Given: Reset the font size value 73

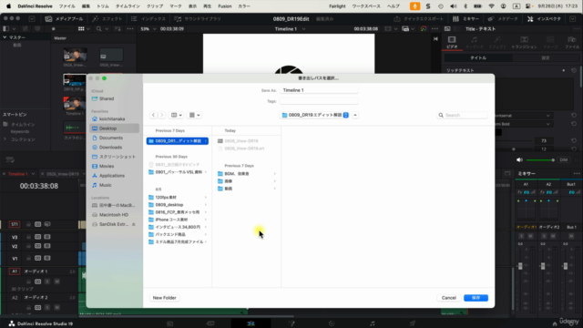Looking at the screenshot, I should (574, 140).
